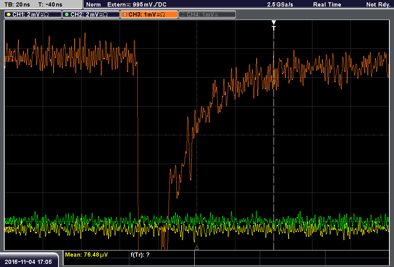
Task: Click the Norm trigger mode label
Action: click(x=93, y=5)
